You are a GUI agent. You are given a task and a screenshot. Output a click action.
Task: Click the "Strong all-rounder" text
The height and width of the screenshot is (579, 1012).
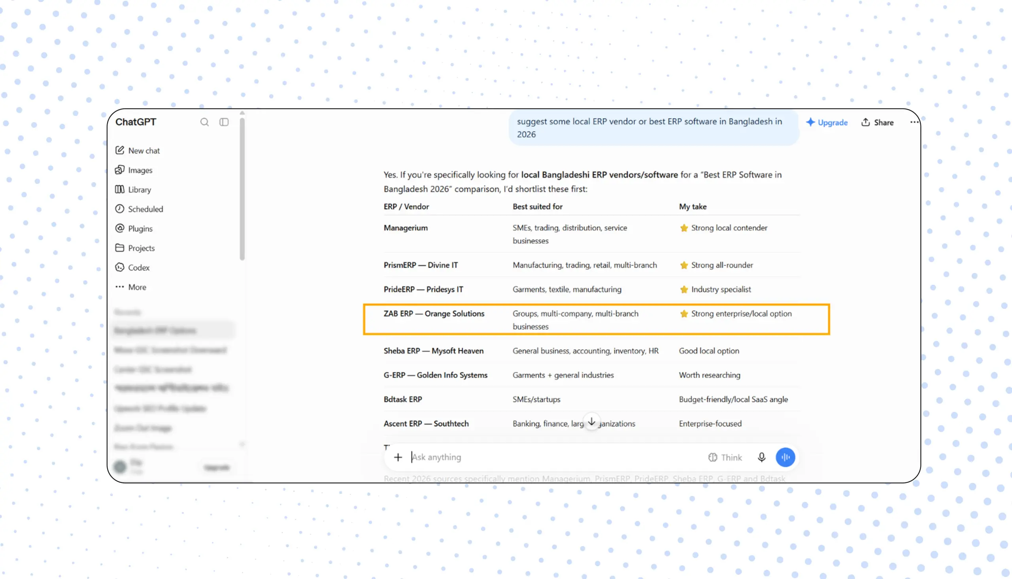coord(722,265)
